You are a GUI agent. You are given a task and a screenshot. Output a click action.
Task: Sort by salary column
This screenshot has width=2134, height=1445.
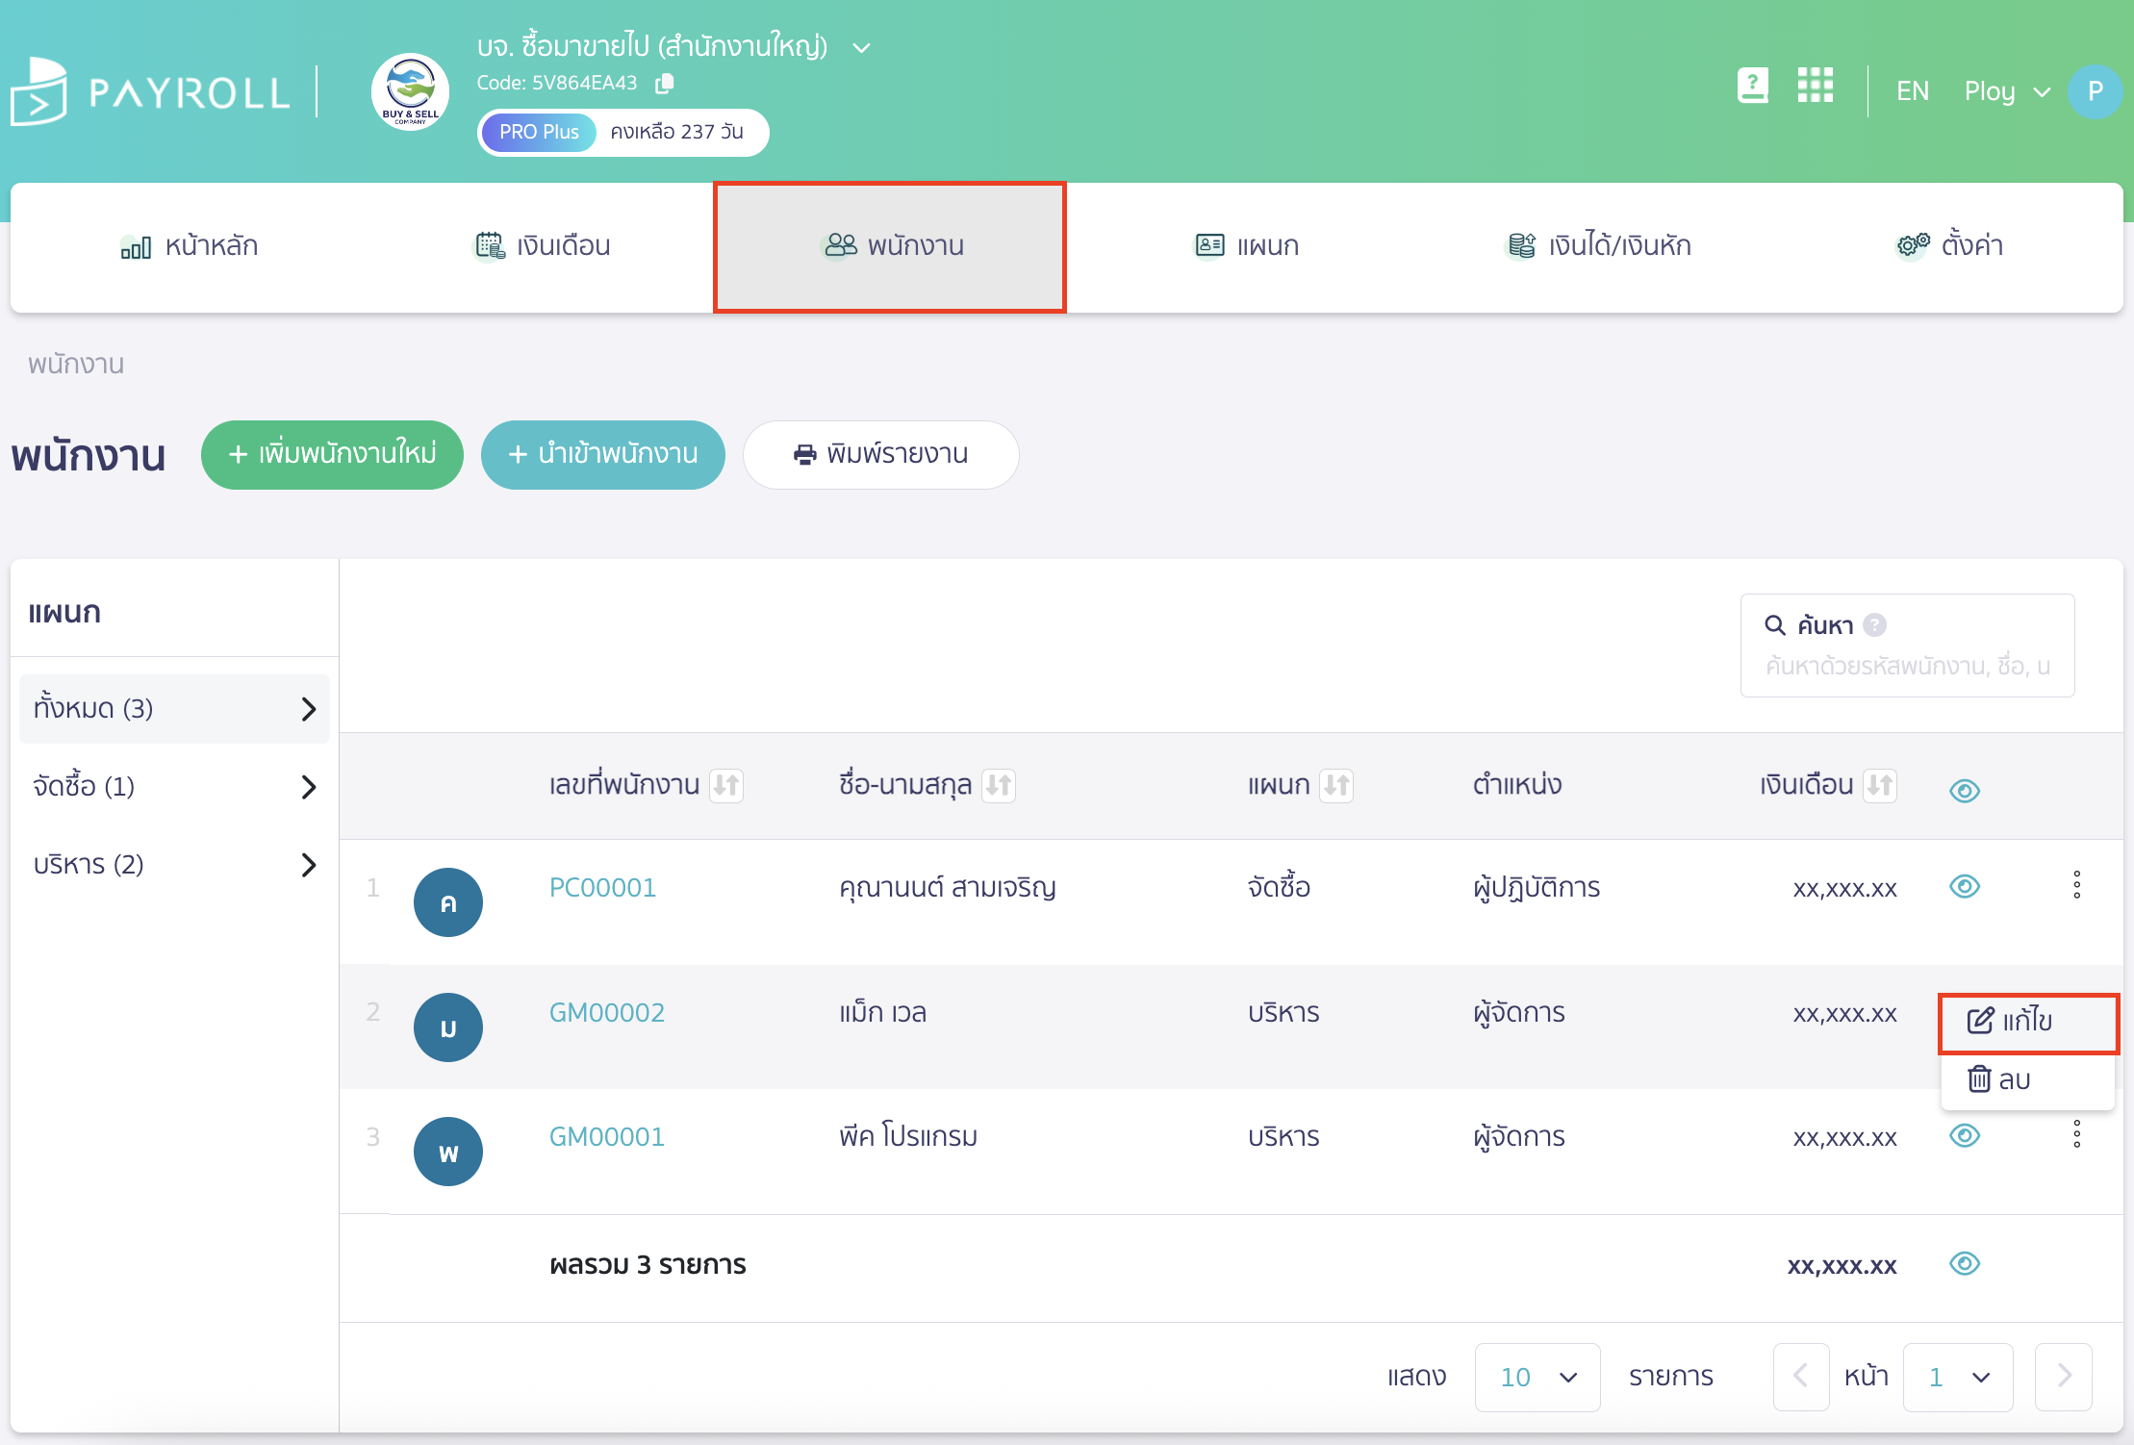1879,786
